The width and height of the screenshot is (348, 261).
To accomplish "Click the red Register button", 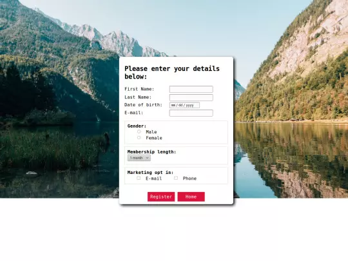I will 161,197.
